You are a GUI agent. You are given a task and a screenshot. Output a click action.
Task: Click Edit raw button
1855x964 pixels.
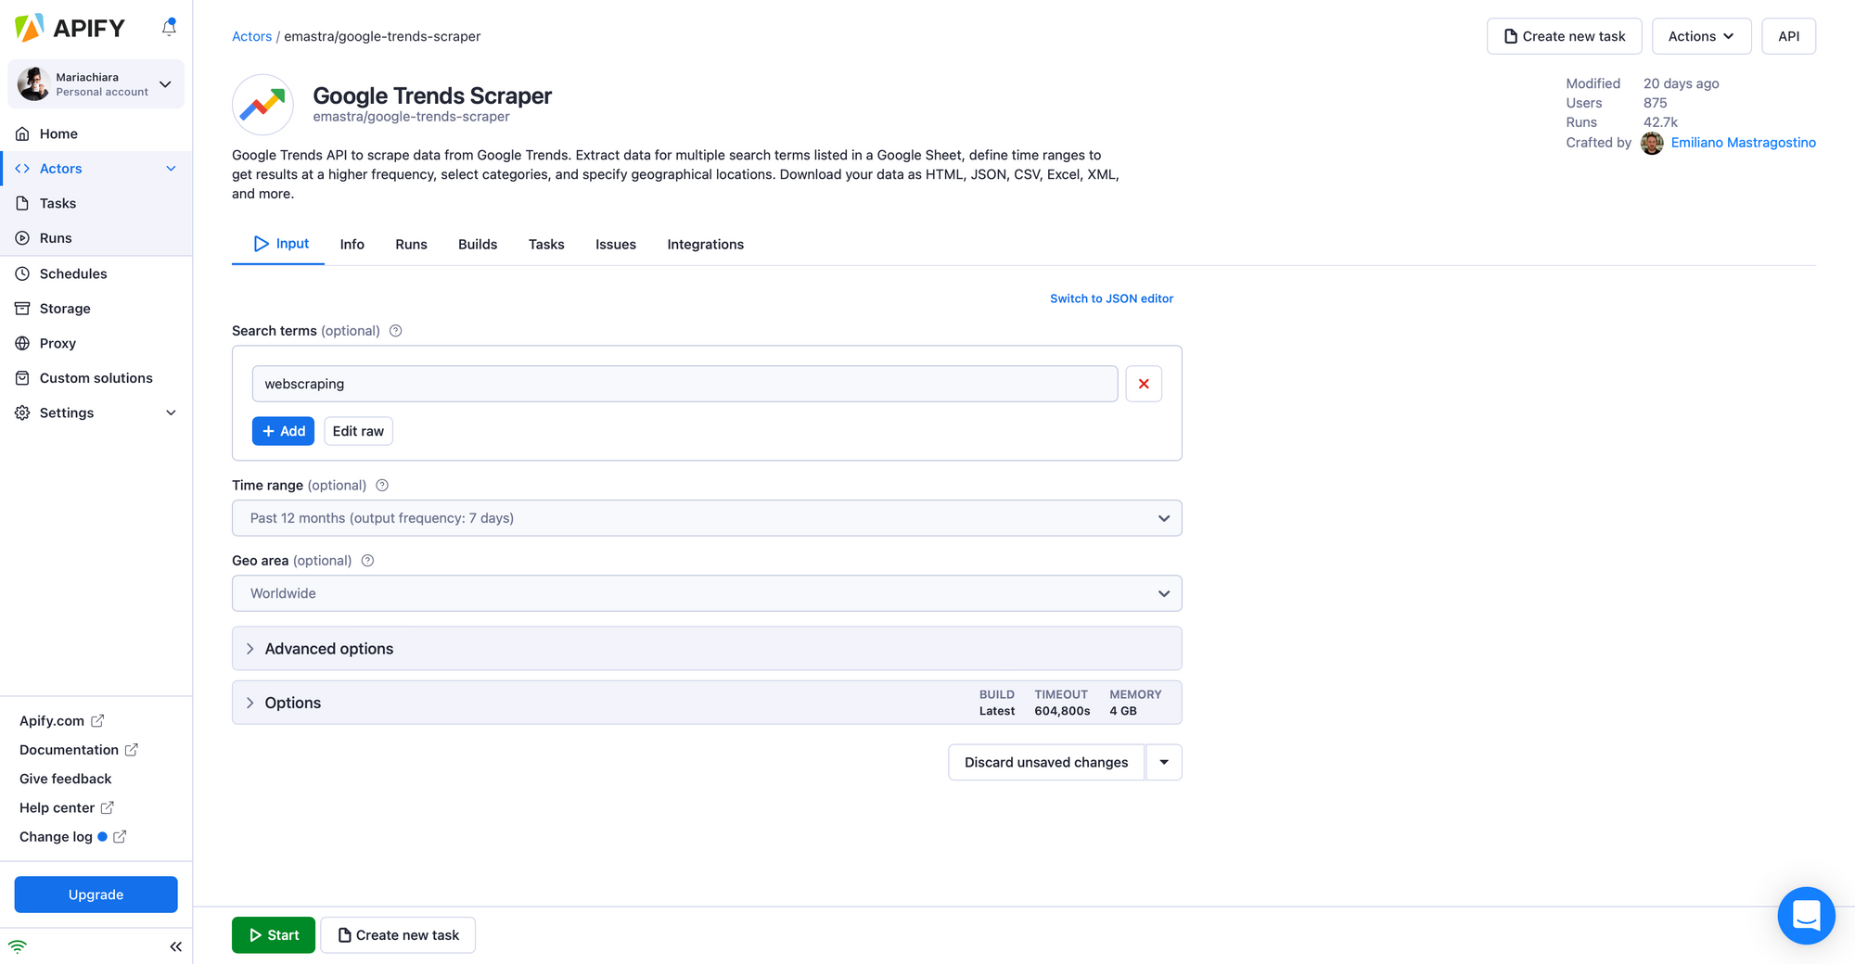pyautogui.click(x=358, y=431)
